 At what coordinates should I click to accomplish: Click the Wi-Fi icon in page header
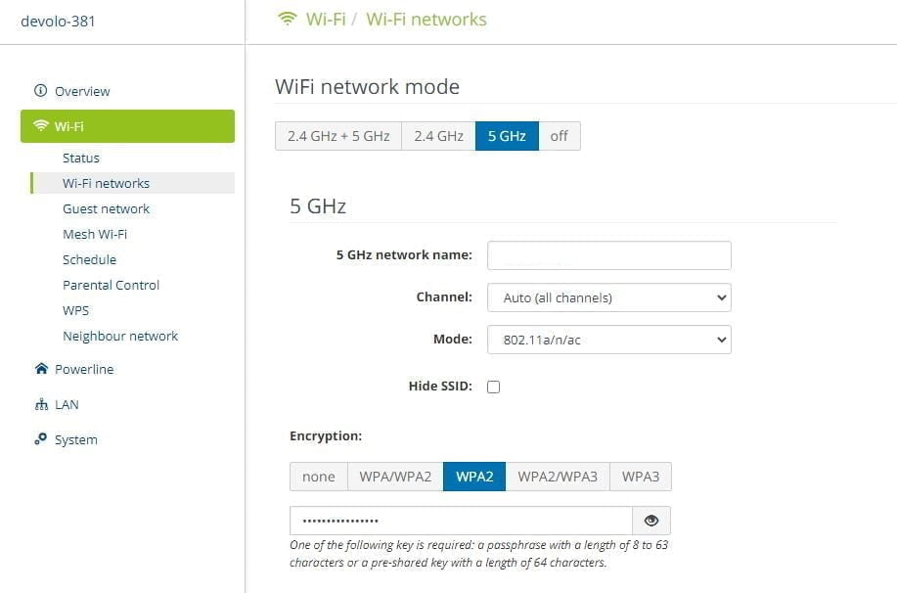click(x=287, y=20)
